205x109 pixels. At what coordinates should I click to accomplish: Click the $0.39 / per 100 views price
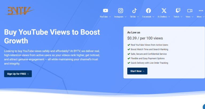[145, 38]
